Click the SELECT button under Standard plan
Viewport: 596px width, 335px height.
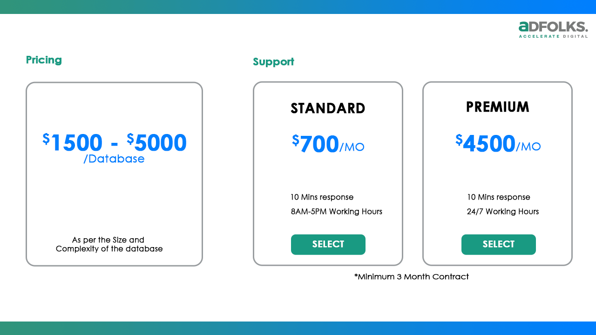[328, 244]
